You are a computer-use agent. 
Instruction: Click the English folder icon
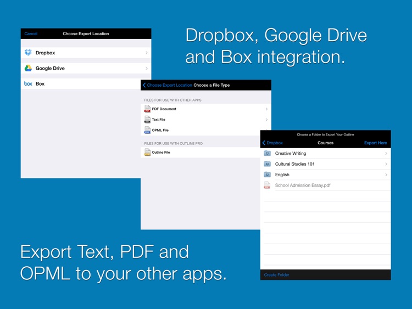click(x=267, y=175)
